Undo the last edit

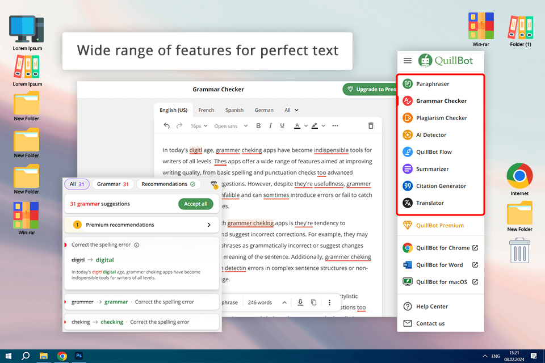pyautogui.click(x=167, y=126)
